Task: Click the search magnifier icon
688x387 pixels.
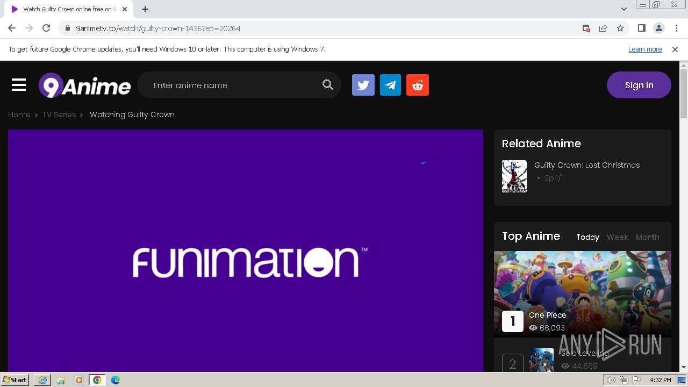Action: 327,85
